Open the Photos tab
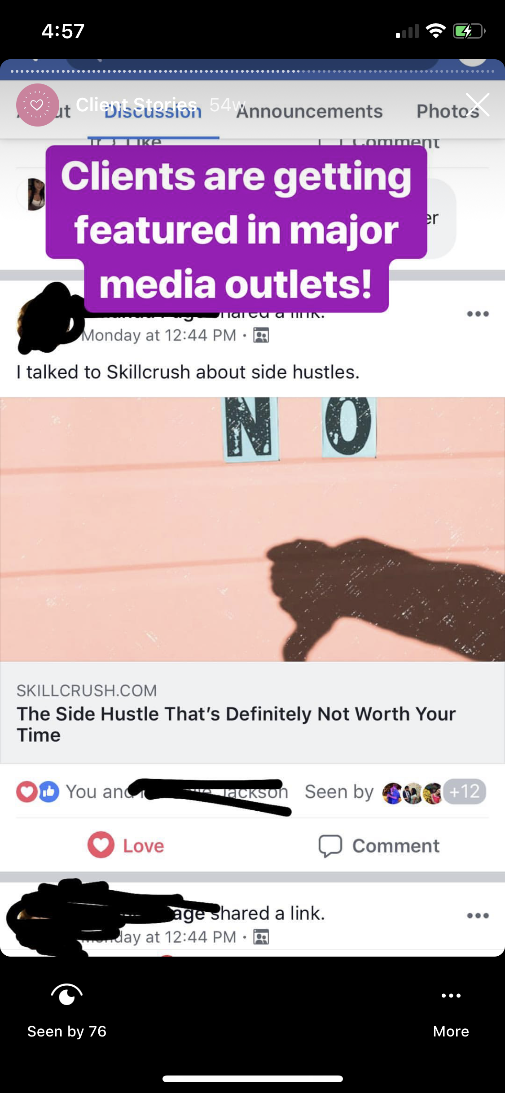The width and height of the screenshot is (505, 1093). coord(448,111)
